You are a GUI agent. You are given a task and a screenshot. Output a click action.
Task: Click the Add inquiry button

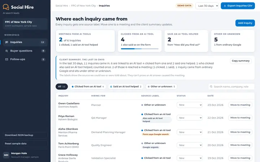[245, 23]
